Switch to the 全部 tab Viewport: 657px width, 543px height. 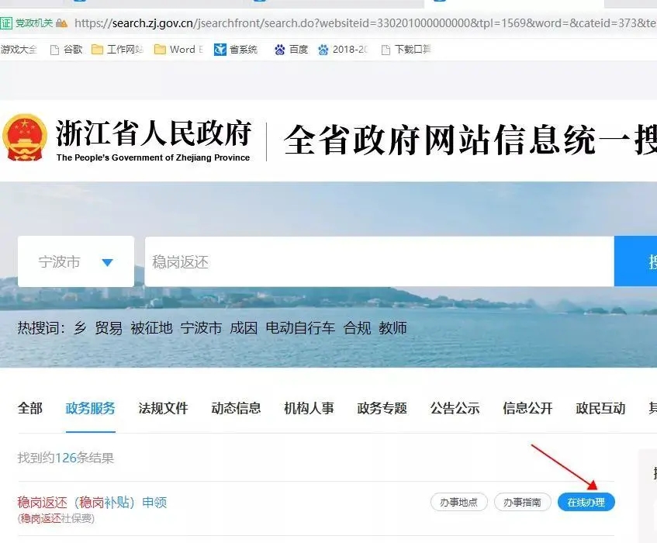pyautogui.click(x=30, y=408)
